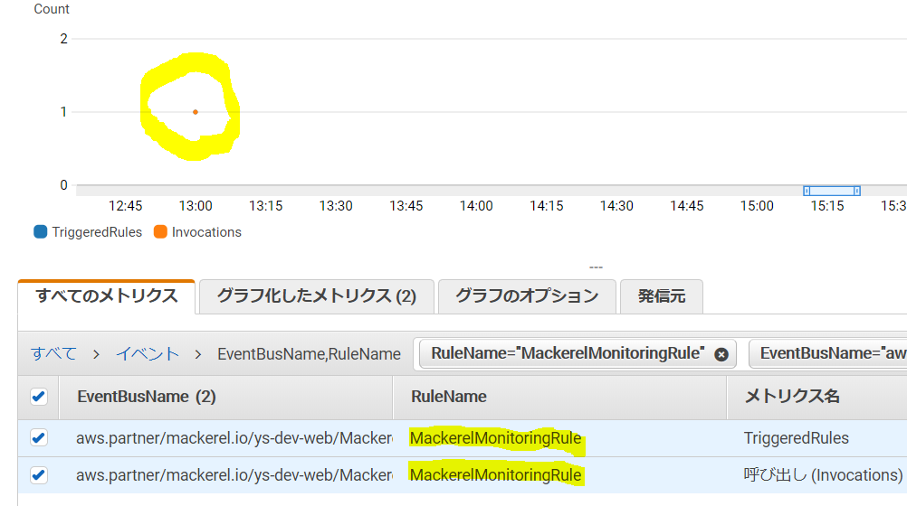Click the time range selector on axis
The height and width of the screenshot is (506, 907).
832,192
